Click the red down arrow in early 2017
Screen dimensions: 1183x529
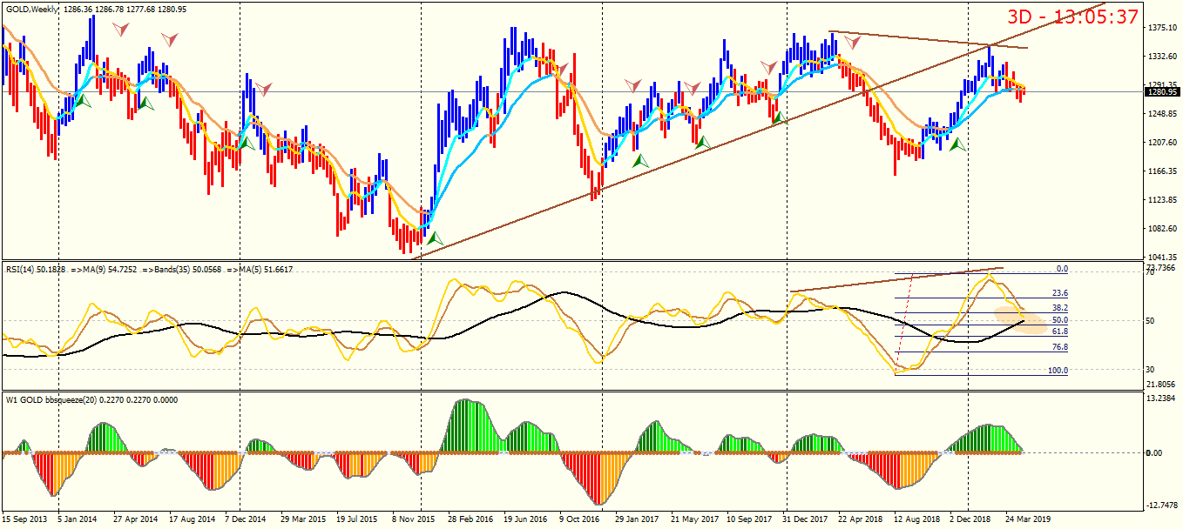pyautogui.click(x=633, y=85)
